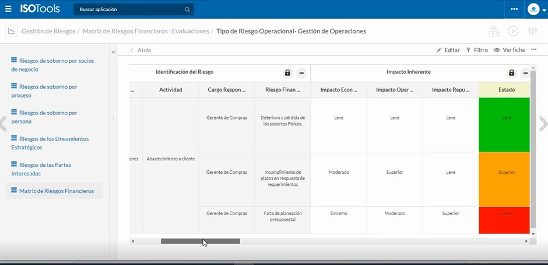Screen dimensions: 548x265
Task: Open the sliders settings icon
Action: coord(532,31)
